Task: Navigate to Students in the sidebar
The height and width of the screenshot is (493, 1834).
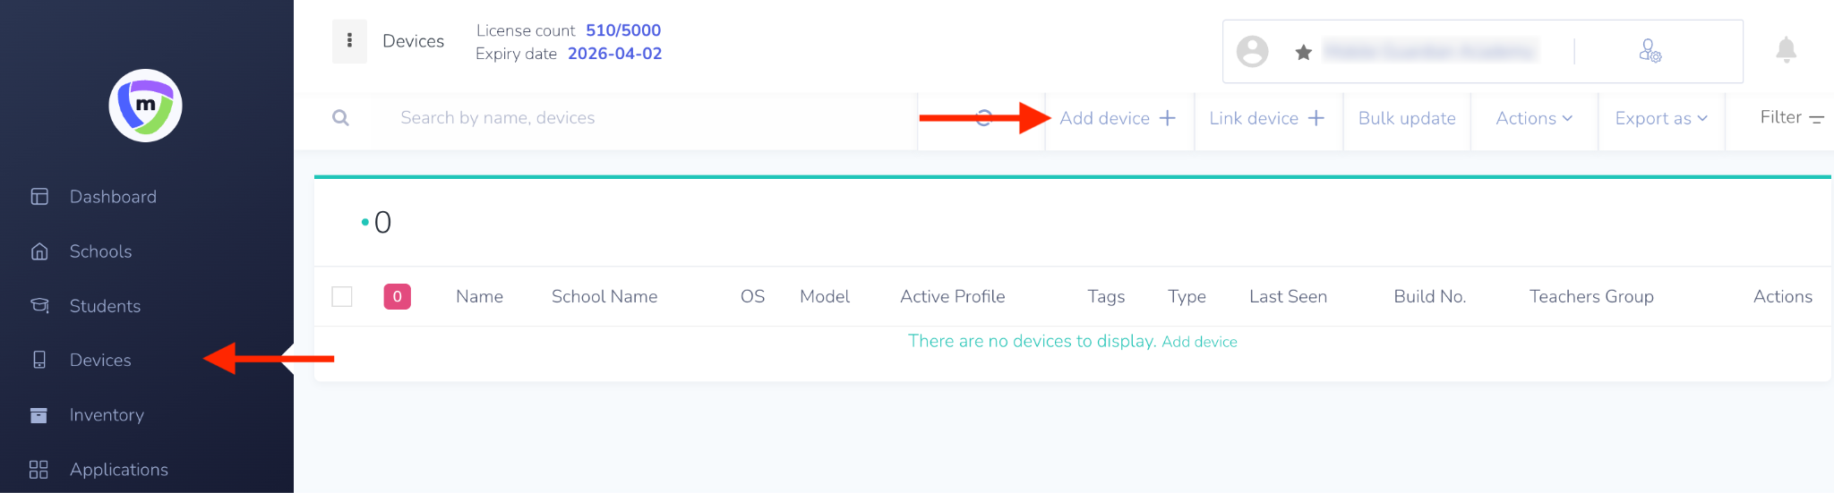Action: (x=105, y=306)
